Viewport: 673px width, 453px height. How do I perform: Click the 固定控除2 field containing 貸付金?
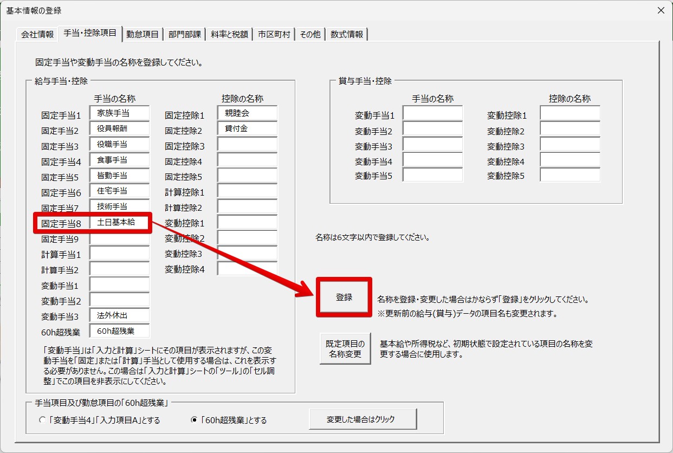248,128
